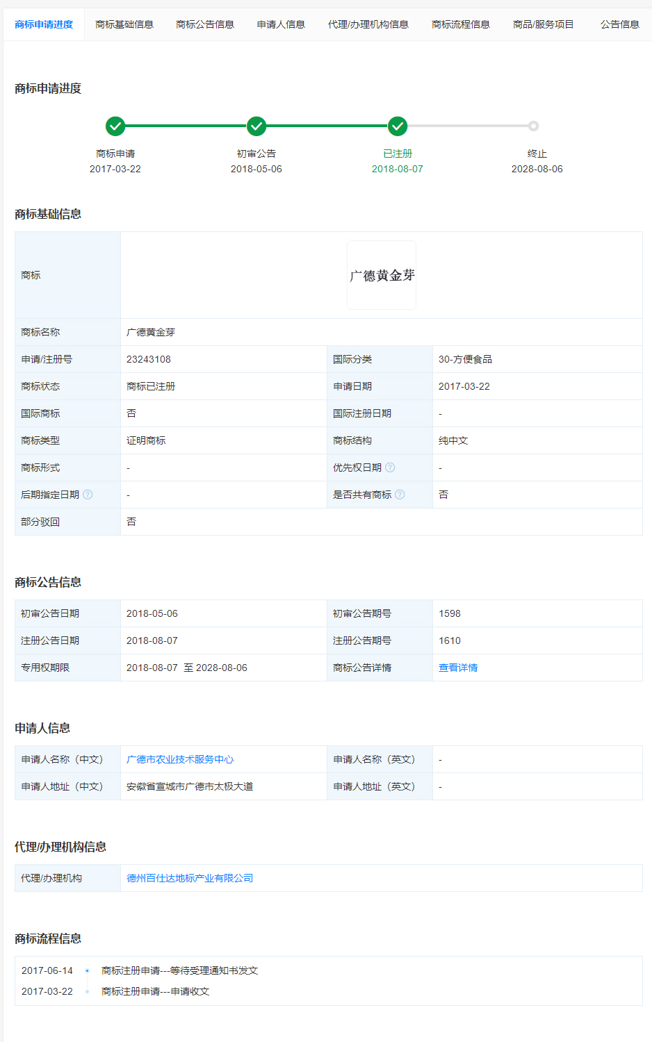
Task: Select the 商标流程信息 tab
Action: click(461, 24)
